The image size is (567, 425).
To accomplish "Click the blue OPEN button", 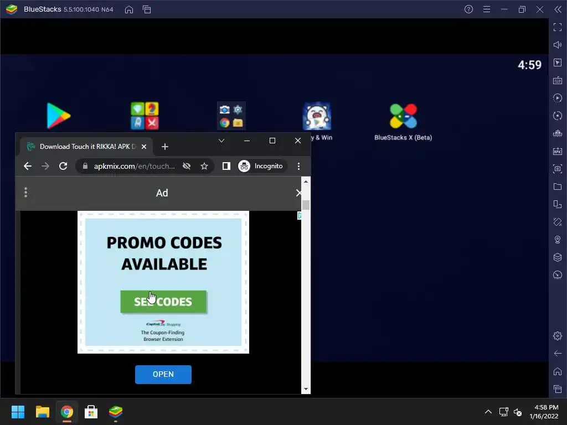I will click(x=163, y=374).
